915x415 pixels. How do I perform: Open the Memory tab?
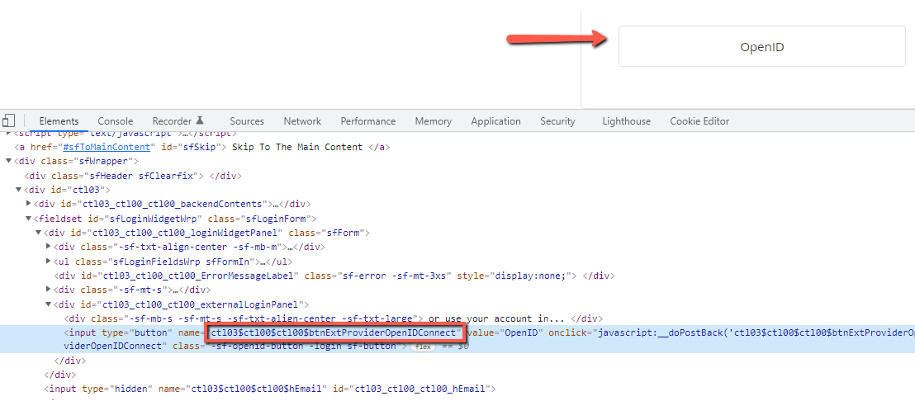tap(433, 121)
